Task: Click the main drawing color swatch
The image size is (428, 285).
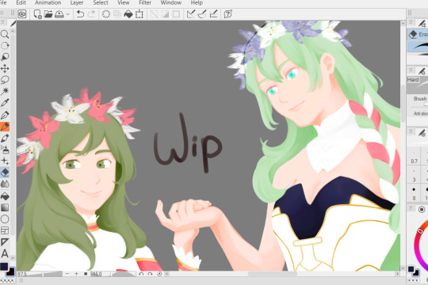Action: click(x=4, y=267)
